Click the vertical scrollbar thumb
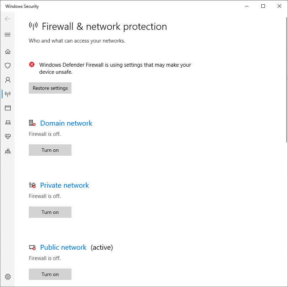This screenshot has width=288, height=287. 287,80
